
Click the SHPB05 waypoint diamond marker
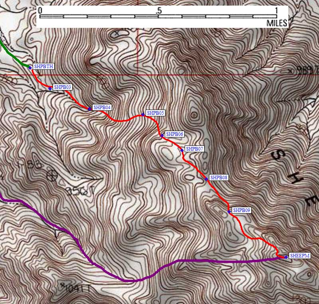pos(143,115)
